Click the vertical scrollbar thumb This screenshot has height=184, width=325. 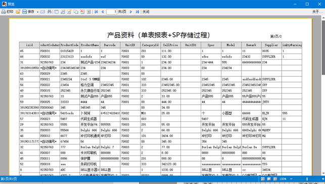(x=323, y=48)
